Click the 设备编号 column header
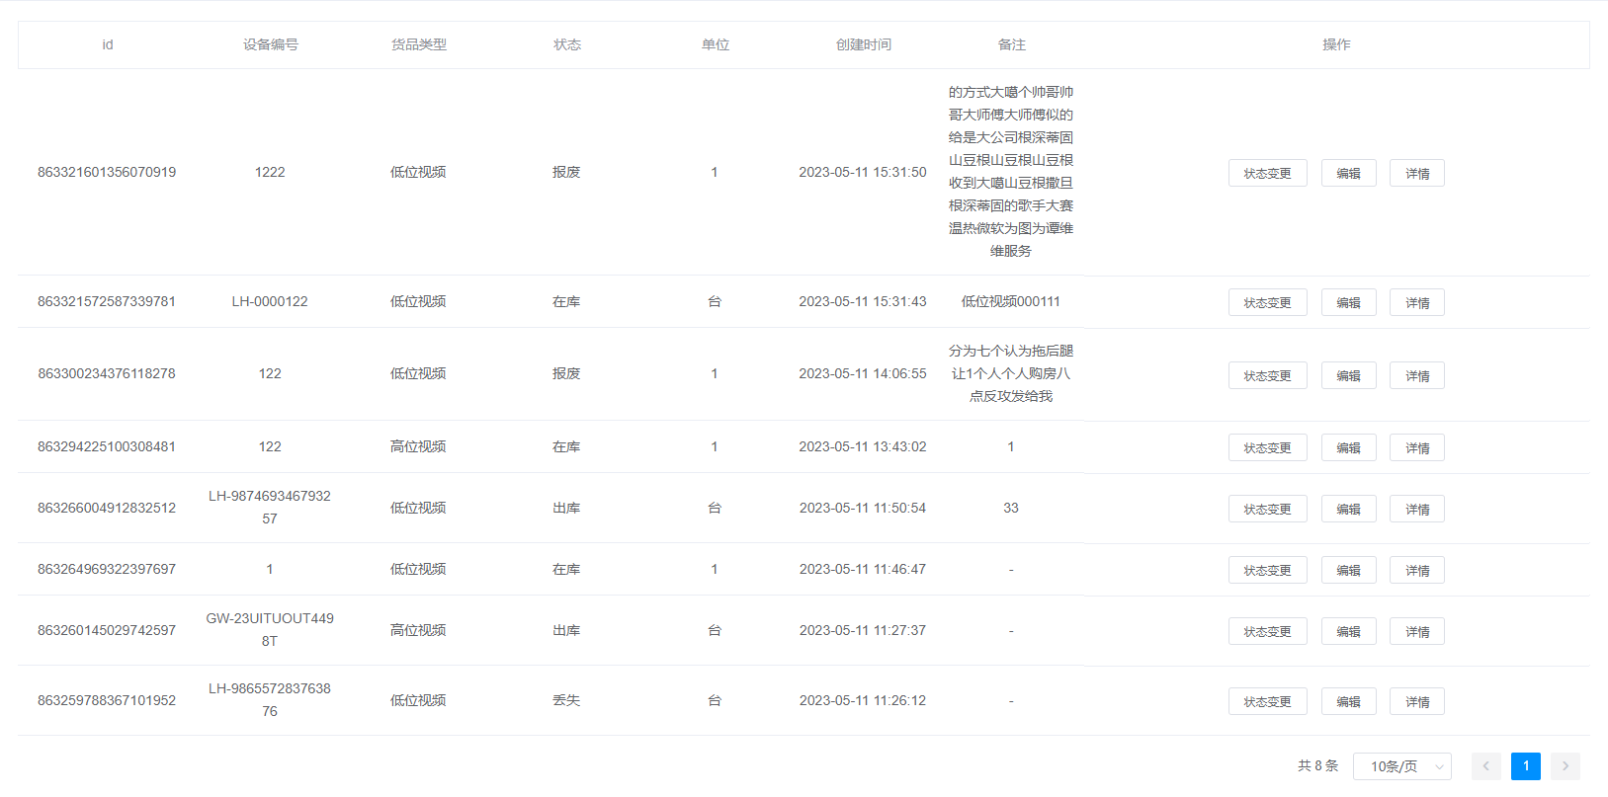 pyautogui.click(x=270, y=44)
